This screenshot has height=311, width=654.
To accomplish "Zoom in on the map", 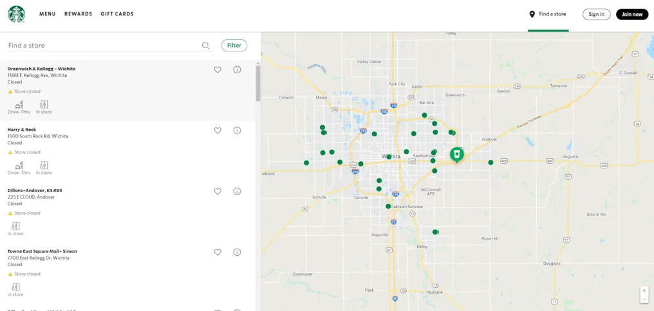I will tap(644, 290).
